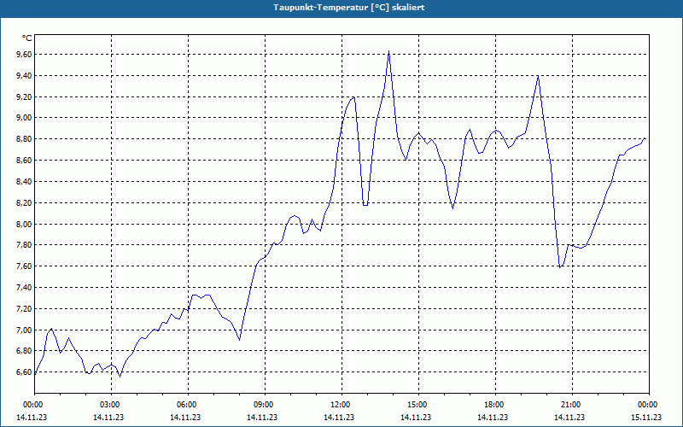Click the '14.11.23' date below the first 00:00
This screenshot has height=427, width=683.
32,417
